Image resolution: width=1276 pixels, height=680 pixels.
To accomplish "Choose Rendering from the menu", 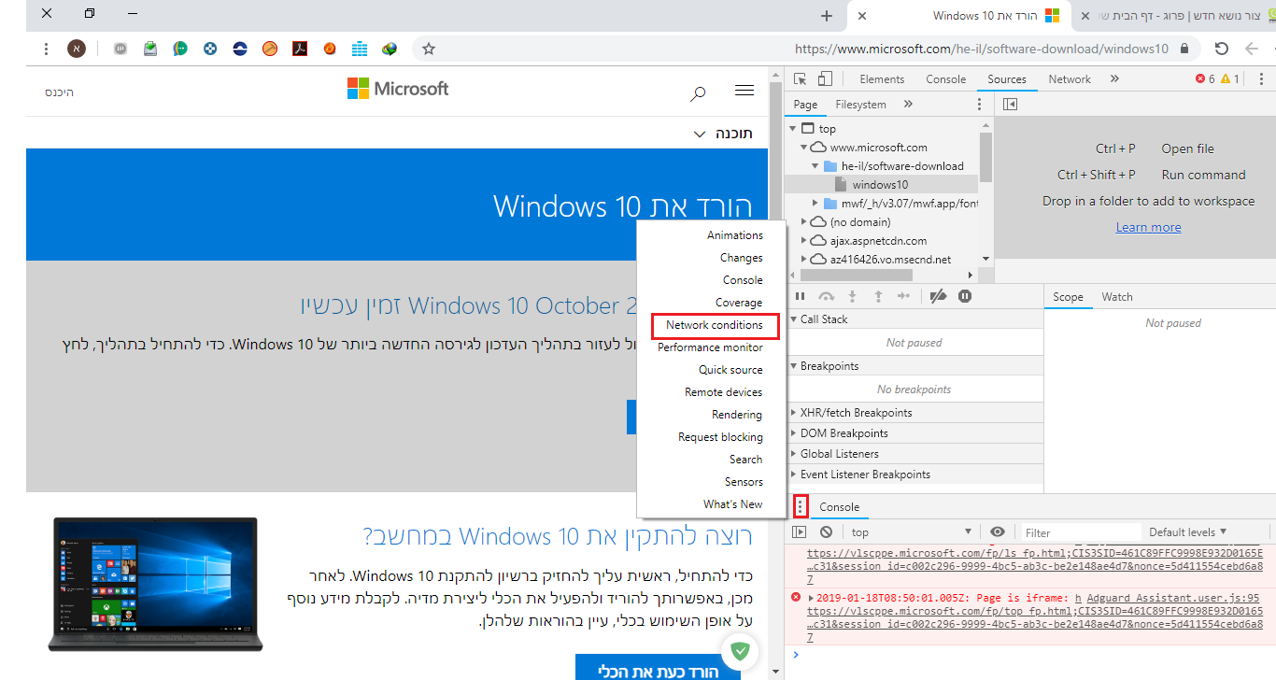I will tap(737, 415).
